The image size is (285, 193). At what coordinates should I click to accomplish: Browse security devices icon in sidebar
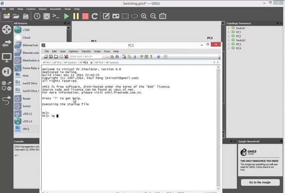pos(7,72)
